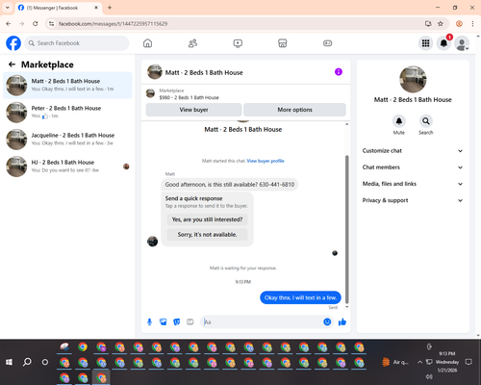This screenshot has width=481, height=385.
Task: Open the Windows Start menu
Action: pyautogui.click(x=9, y=362)
